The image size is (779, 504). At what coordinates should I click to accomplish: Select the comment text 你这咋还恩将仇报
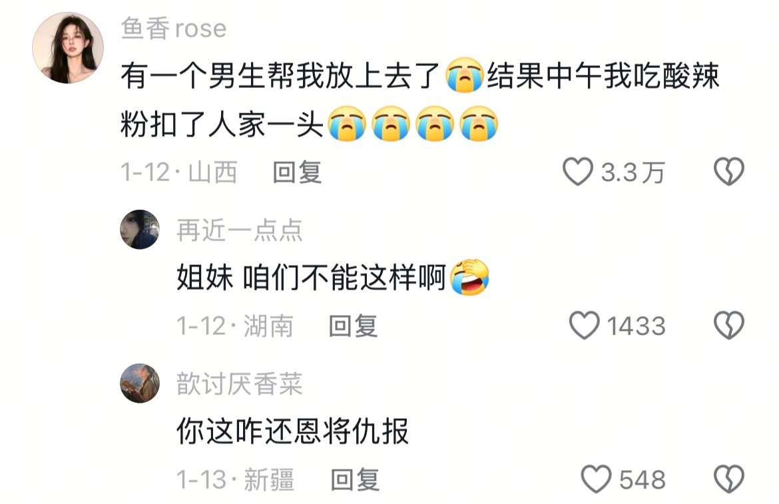[292, 431]
